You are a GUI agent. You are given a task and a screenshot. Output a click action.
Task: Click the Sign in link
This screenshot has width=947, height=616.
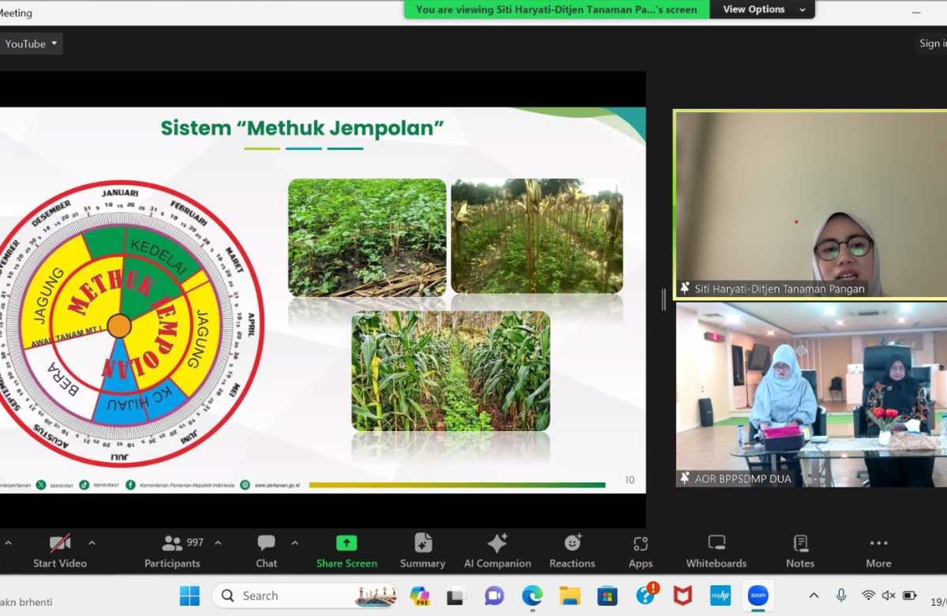tap(932, 44)
